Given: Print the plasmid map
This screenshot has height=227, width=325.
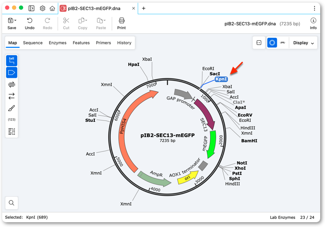Looking at the screenshot, I should click(122, 23).
